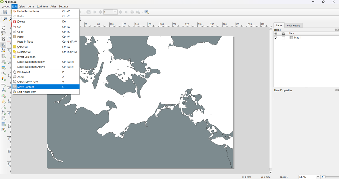Click the Zoom In magnifier icon
This screenshot has width=339, height=179.
5,19
